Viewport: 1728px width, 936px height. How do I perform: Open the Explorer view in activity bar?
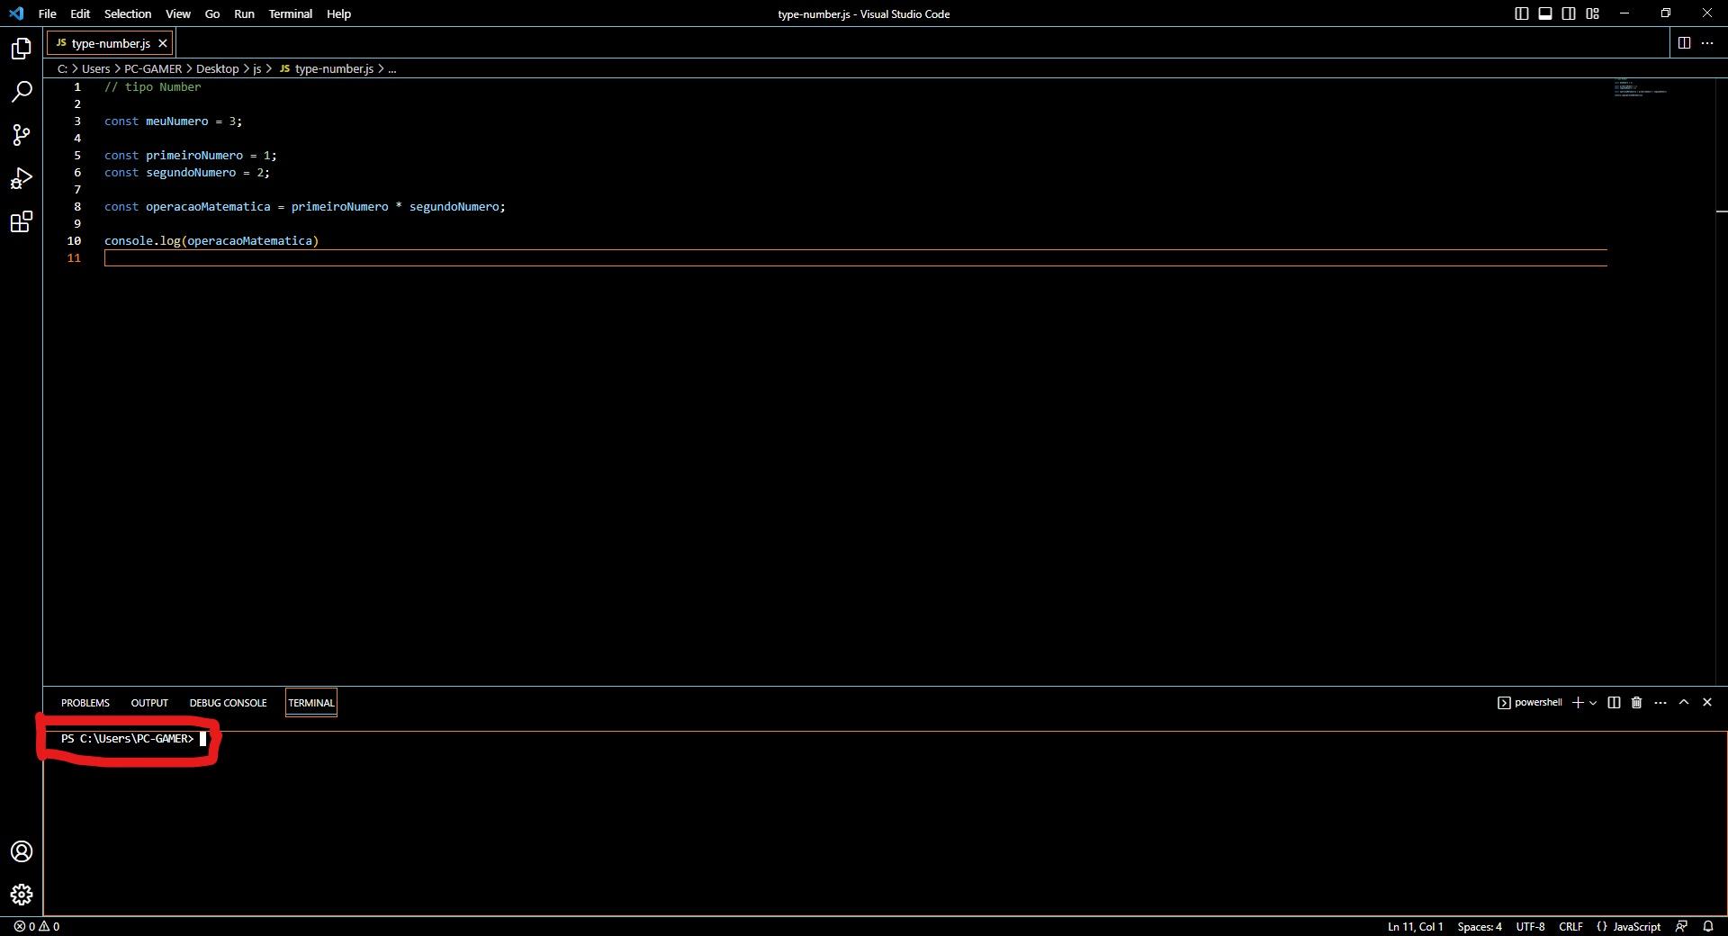22,49
